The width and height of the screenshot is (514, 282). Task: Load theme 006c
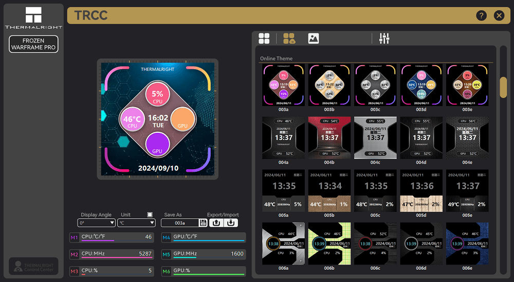point(375,244)
